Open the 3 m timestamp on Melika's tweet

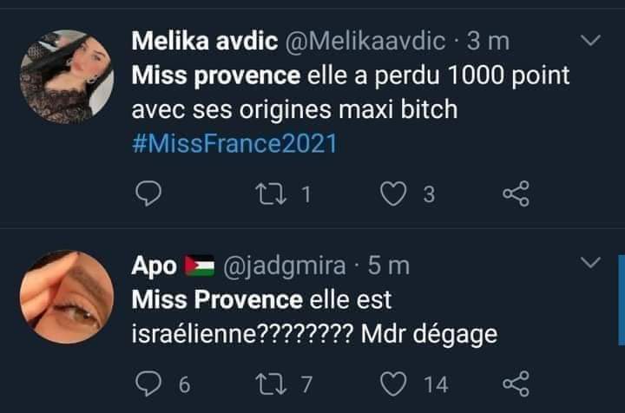pos(487,41)
